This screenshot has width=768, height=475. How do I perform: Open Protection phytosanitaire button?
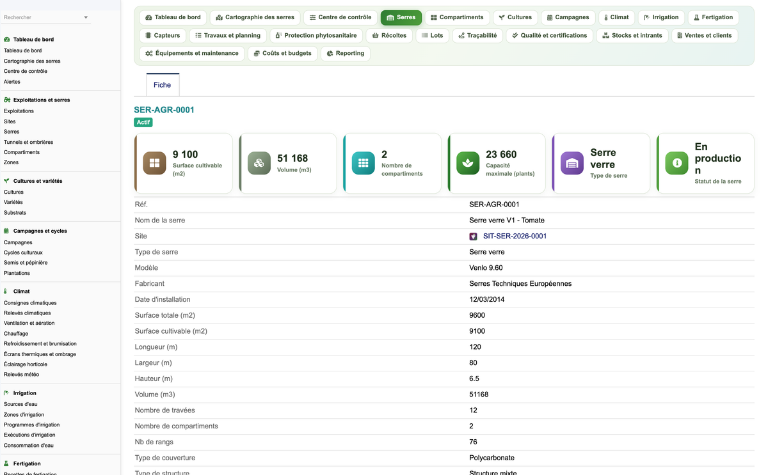316,35
